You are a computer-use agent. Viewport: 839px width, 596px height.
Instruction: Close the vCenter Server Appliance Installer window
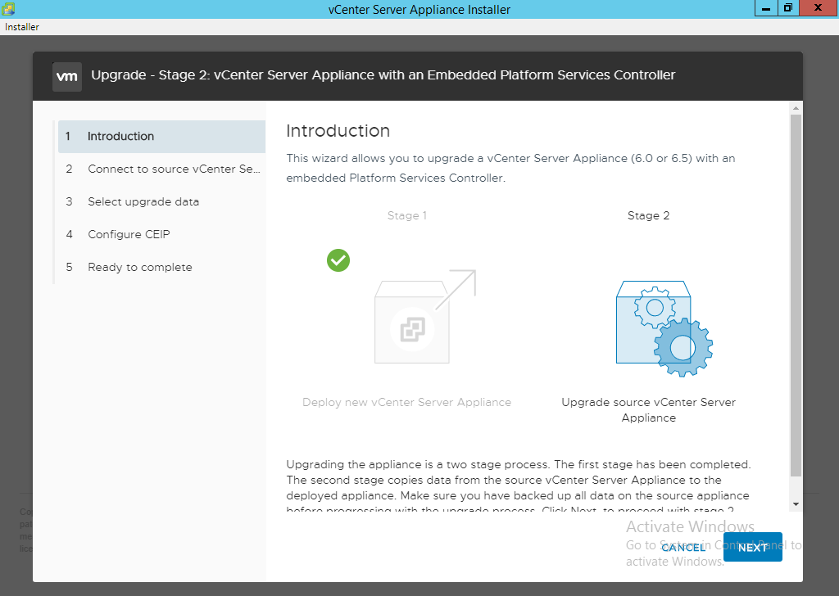[818, 8]
